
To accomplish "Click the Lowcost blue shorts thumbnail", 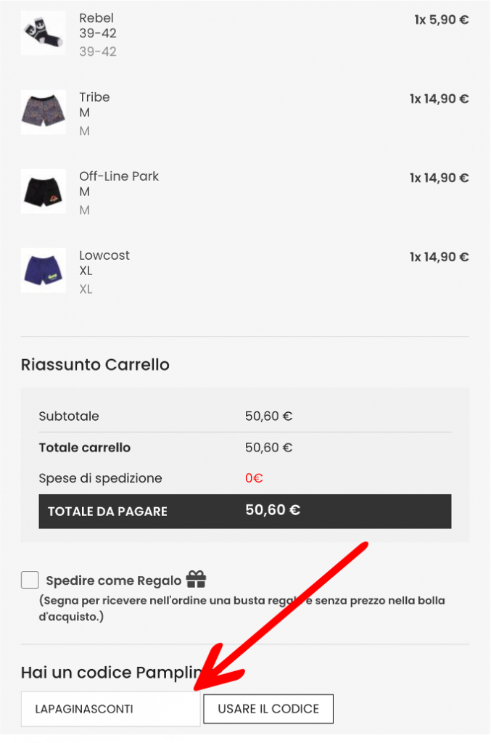I will pos(43,271).
